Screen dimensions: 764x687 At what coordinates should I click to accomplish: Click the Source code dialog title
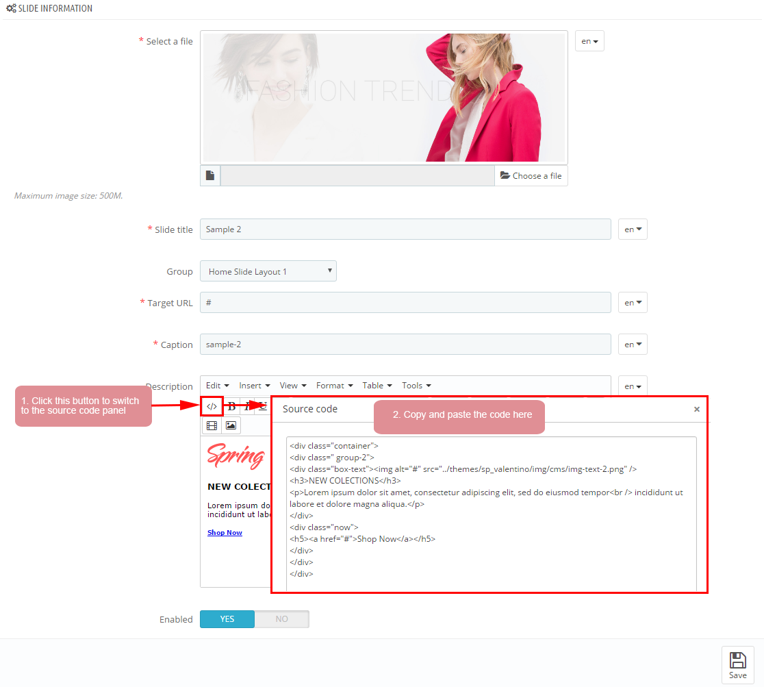[x=310, y=409]
